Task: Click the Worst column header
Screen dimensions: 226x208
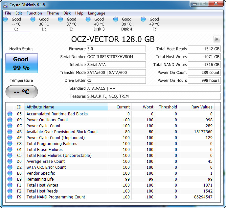Action: click(x=144, y=107)
